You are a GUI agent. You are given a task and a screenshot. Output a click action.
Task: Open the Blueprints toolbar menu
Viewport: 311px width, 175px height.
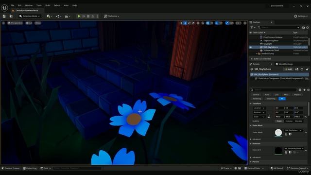pyautogui.click(x=58, y=16)
